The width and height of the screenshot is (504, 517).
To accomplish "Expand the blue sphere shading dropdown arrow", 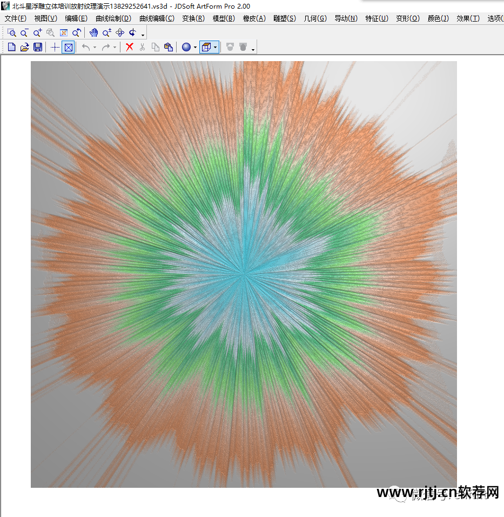I will [195, 48].
